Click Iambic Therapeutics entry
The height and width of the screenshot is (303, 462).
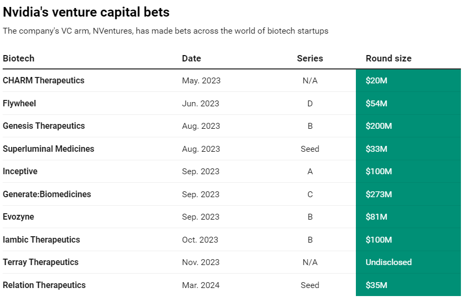(x=41, y=239)
